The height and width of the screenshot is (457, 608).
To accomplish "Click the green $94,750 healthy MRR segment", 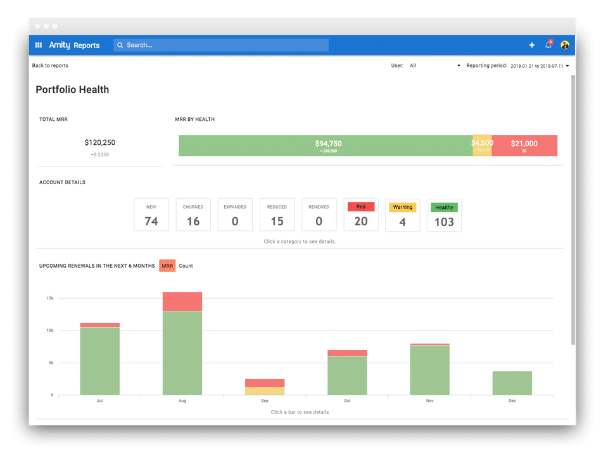I will 326,146.
